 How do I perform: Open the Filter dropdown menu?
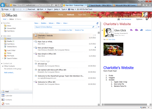point(59,23)
